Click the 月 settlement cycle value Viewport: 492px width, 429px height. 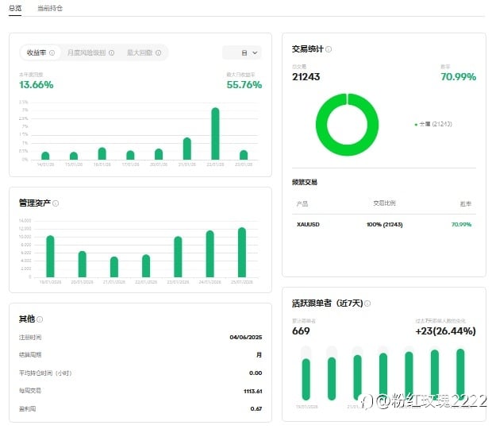[259, 355]
